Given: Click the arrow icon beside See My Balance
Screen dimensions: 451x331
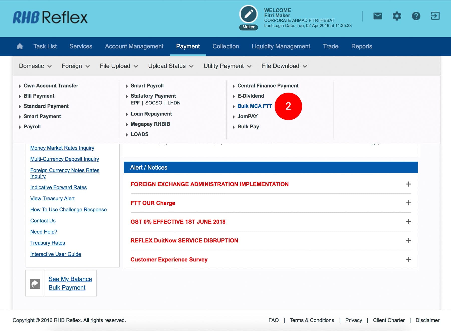Looking at the screenshot, I should pos(35,284).
